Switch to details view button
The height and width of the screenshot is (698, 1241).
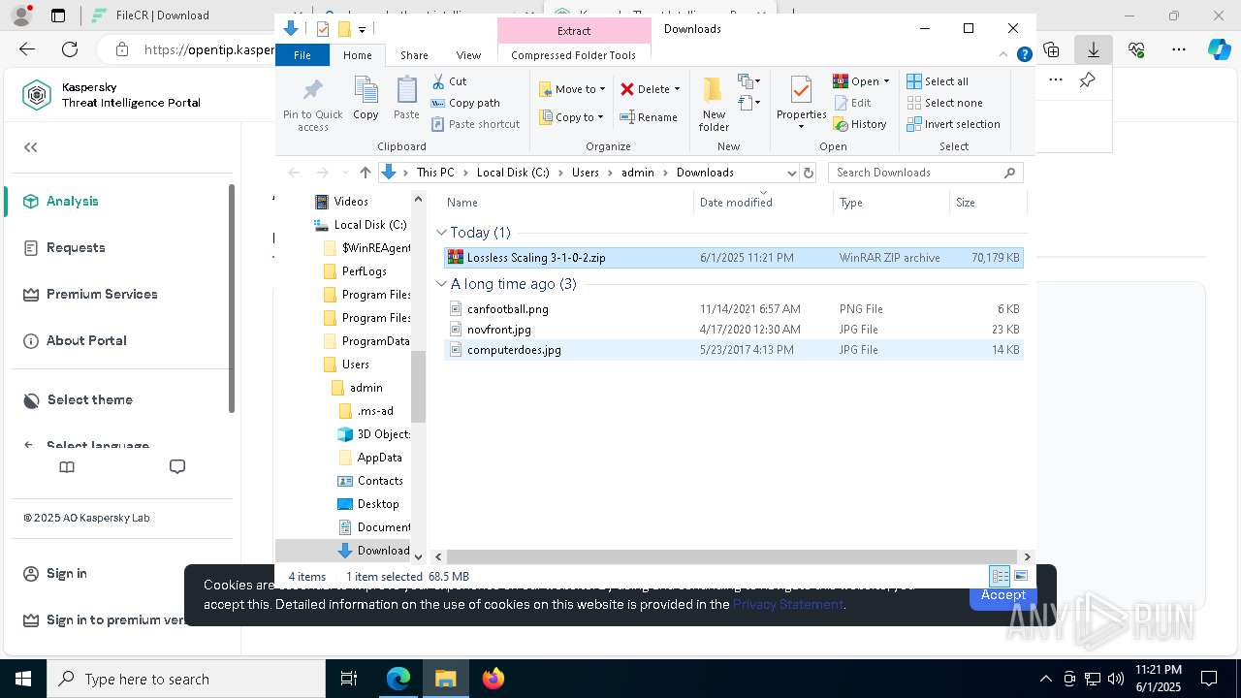coord(1000,576)
